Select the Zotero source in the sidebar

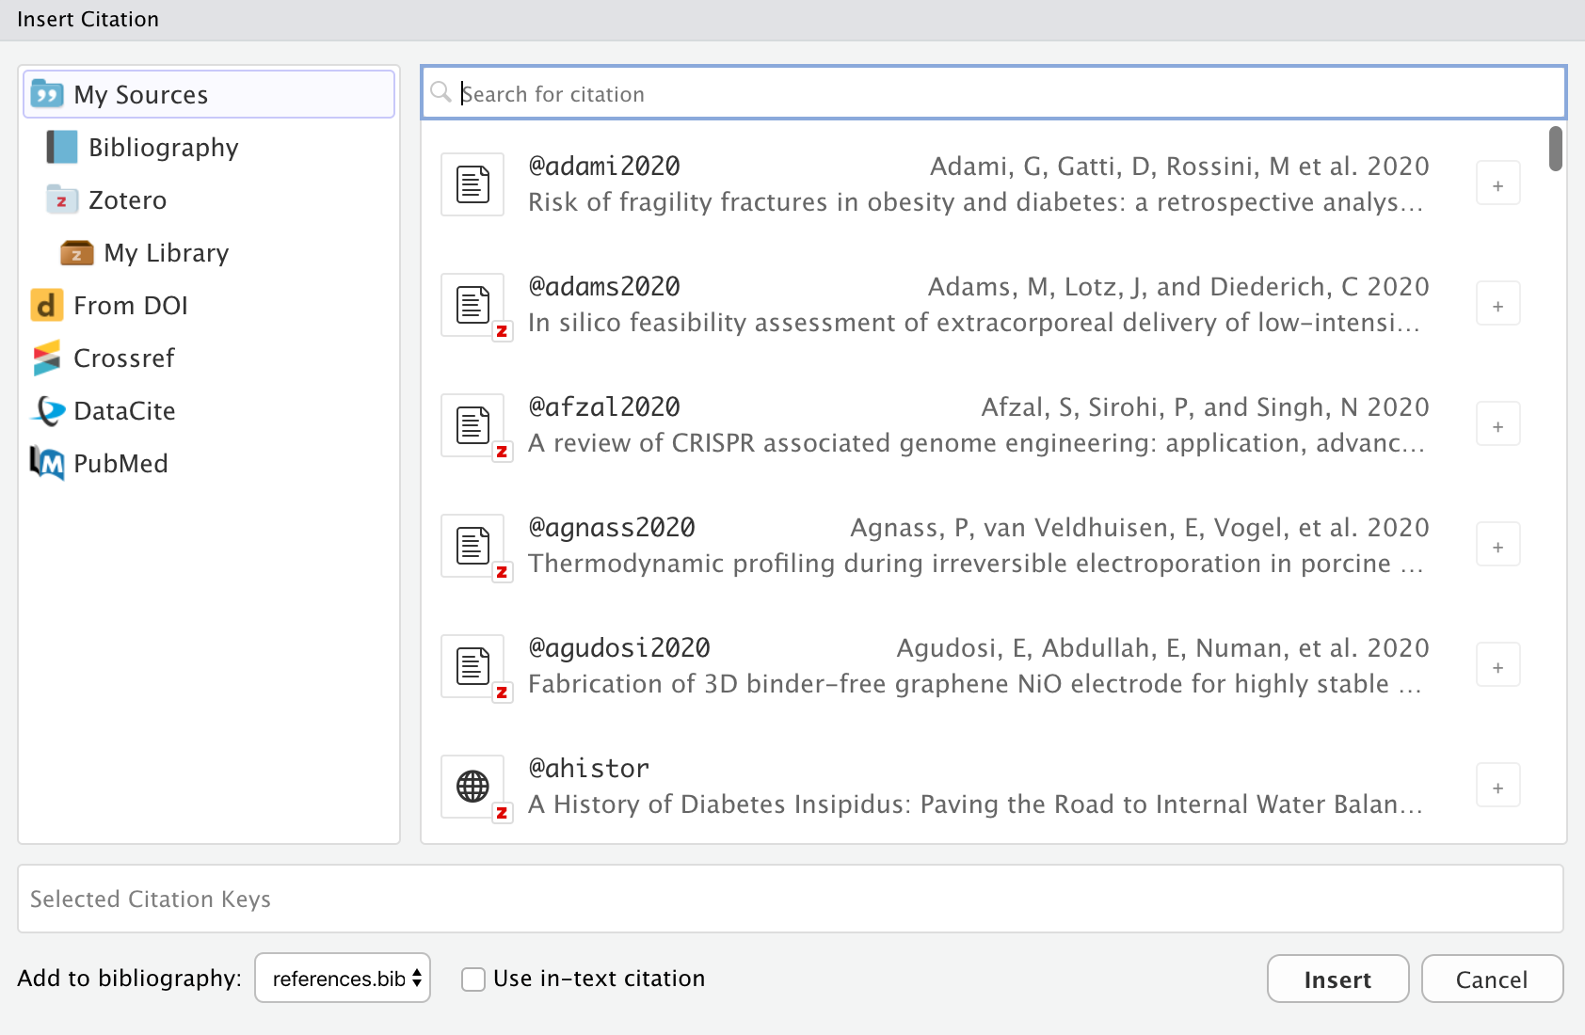coord(126,199)
